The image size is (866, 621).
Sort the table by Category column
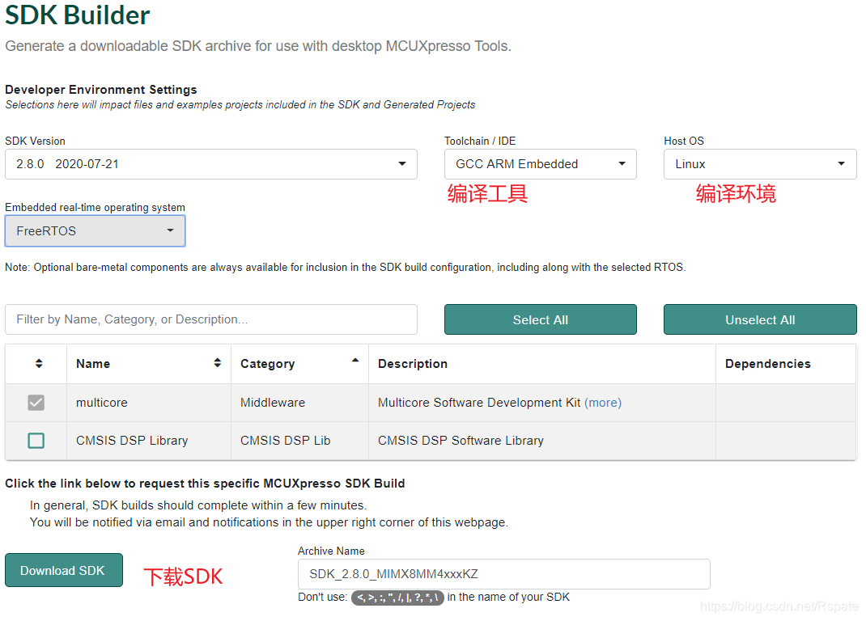(x=355, y=361)
